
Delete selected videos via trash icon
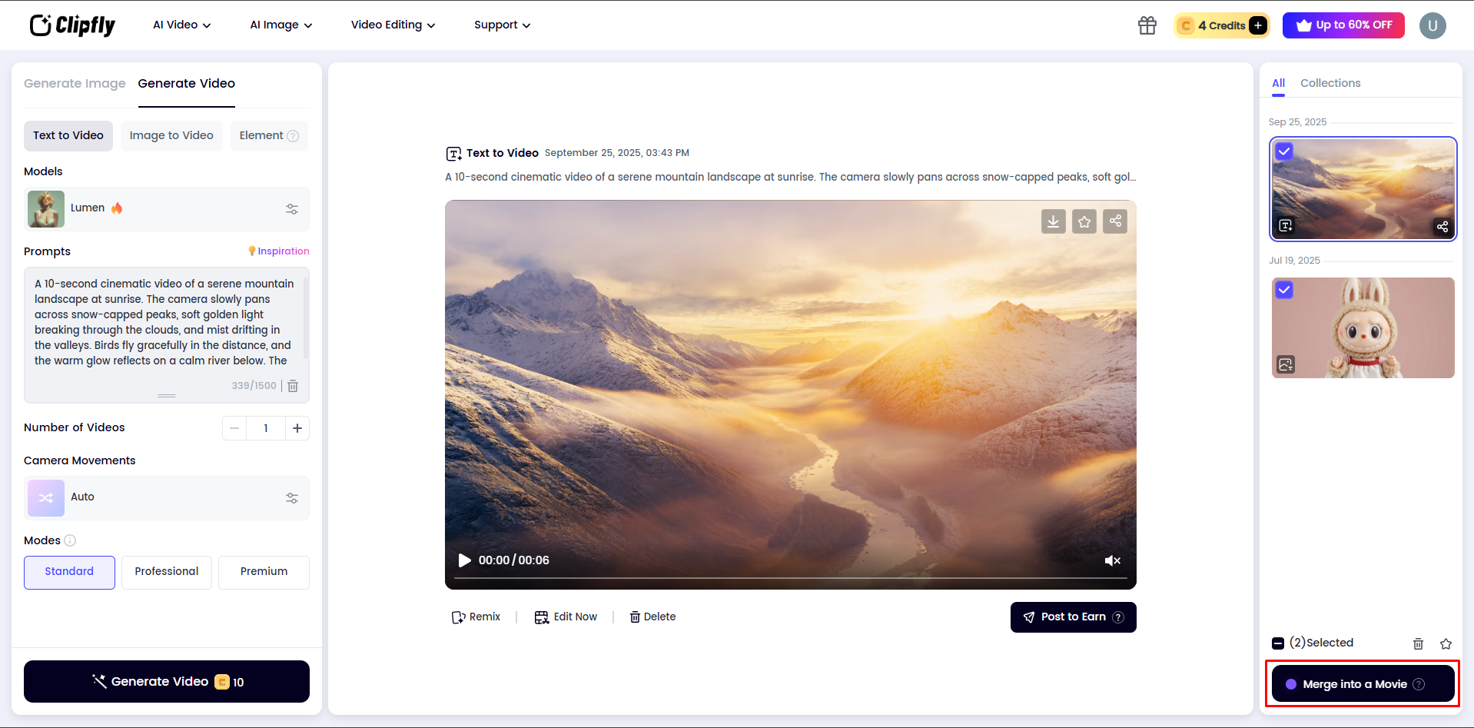click(1418, 643)
